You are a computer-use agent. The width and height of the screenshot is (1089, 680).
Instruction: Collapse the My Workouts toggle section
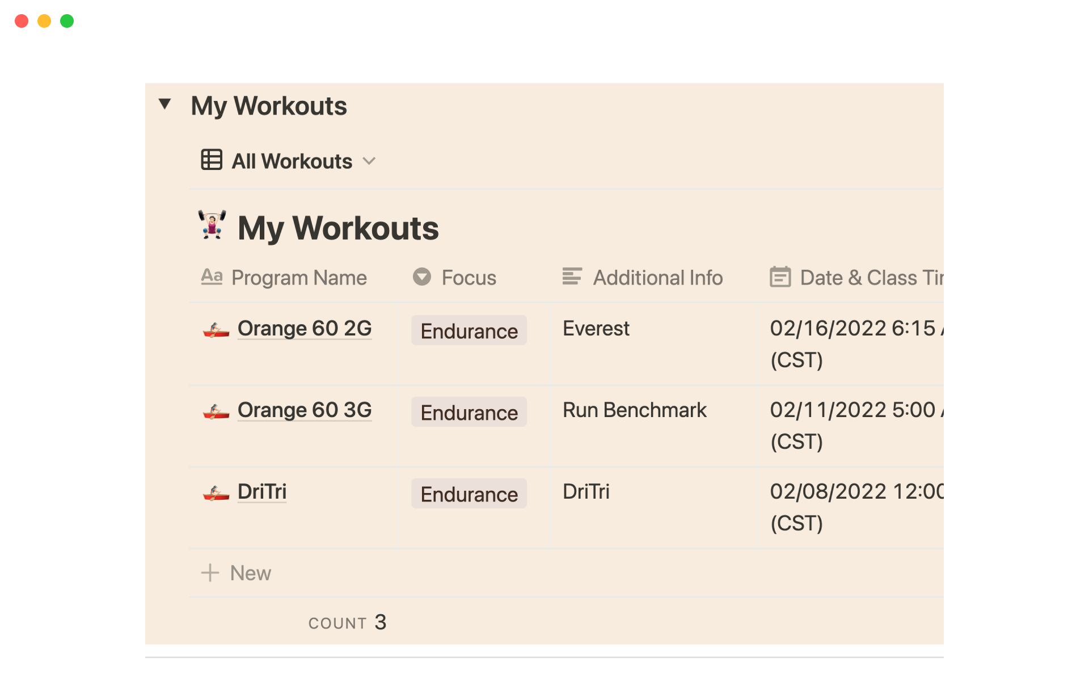click(164, 104)
